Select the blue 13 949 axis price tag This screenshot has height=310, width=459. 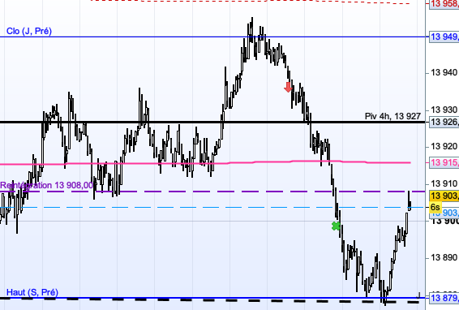444,37
